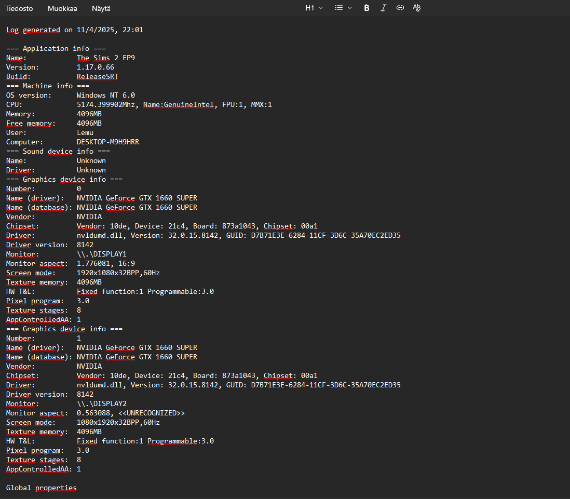This screenshot has width=570, height=499.
Task: Click the '=== Machine info ===' heading
Action: click(48, 86)
